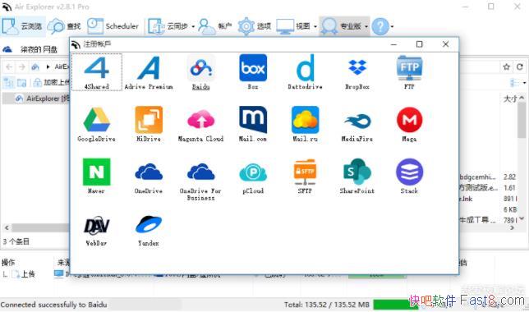The image size is (529, 312).
Task: Open 云同步 cloud sync toolbar button
Action: 168,26
